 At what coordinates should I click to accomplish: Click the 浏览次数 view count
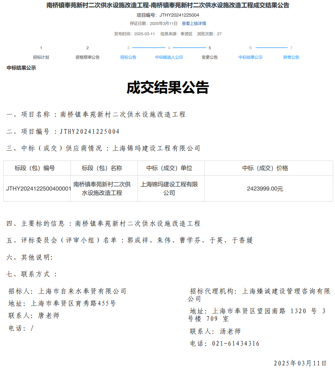pos(209,34)
